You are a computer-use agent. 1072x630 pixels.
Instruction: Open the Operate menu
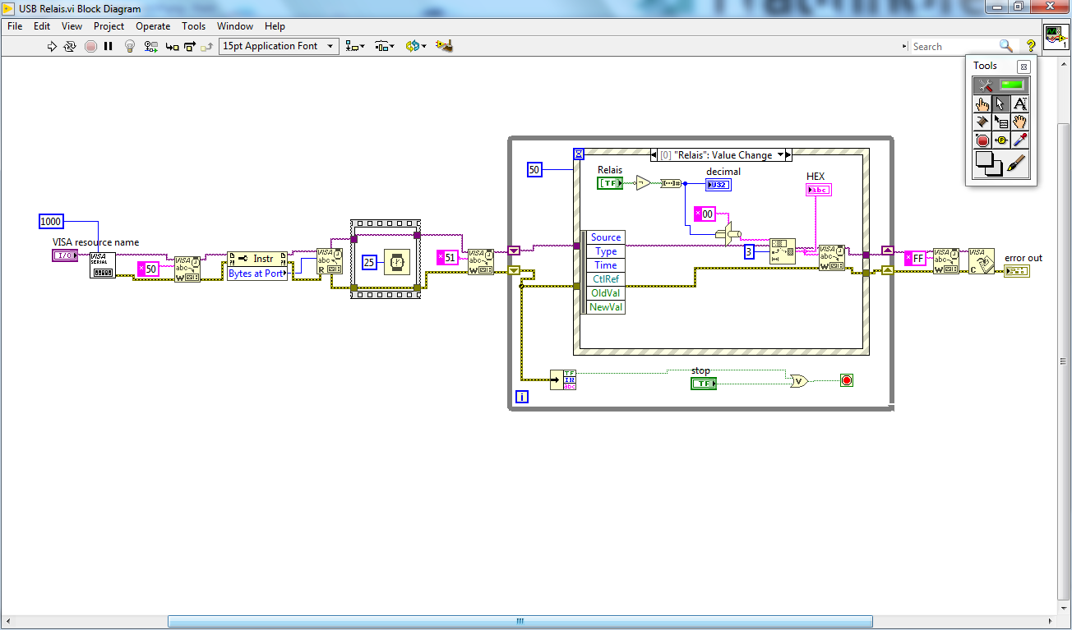tap(153, 25)
